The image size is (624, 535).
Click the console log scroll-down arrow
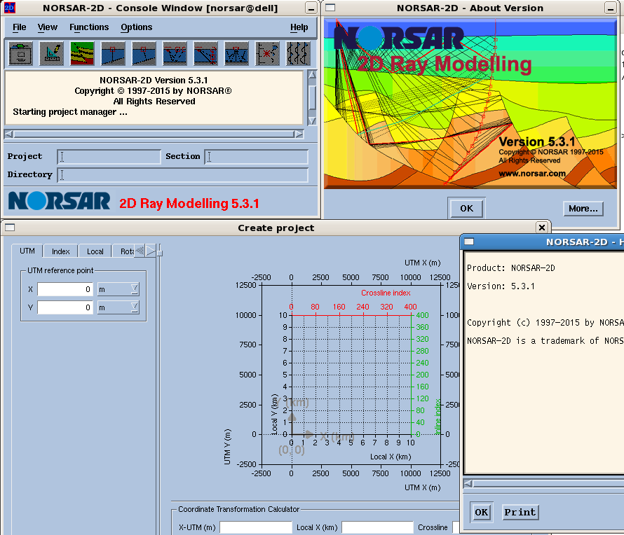click(313, 120)
